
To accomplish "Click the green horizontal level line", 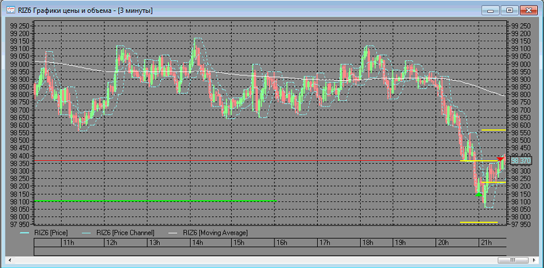I will pyautogui.click(x=154, y=201).
